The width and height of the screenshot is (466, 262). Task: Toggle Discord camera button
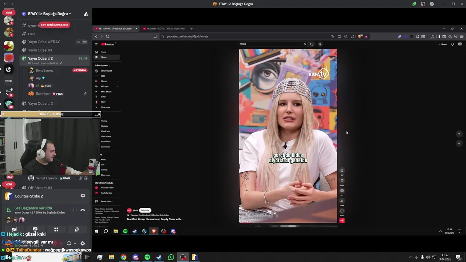pyautogui.click(x=14, y=230)
